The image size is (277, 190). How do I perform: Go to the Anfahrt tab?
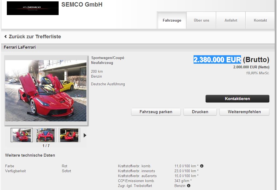(231, 20)
